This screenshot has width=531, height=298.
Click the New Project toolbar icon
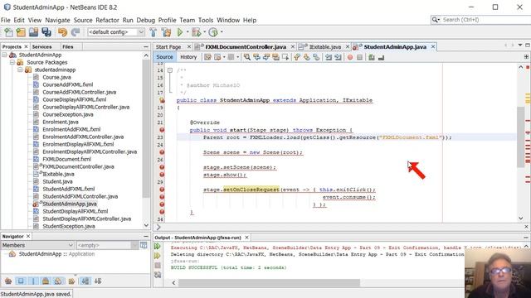pos(21,32)
